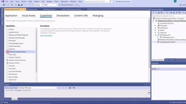The image size is (186, 104).
Task: Select Connected Services in Solution Explorer
Action: [167, 23]
